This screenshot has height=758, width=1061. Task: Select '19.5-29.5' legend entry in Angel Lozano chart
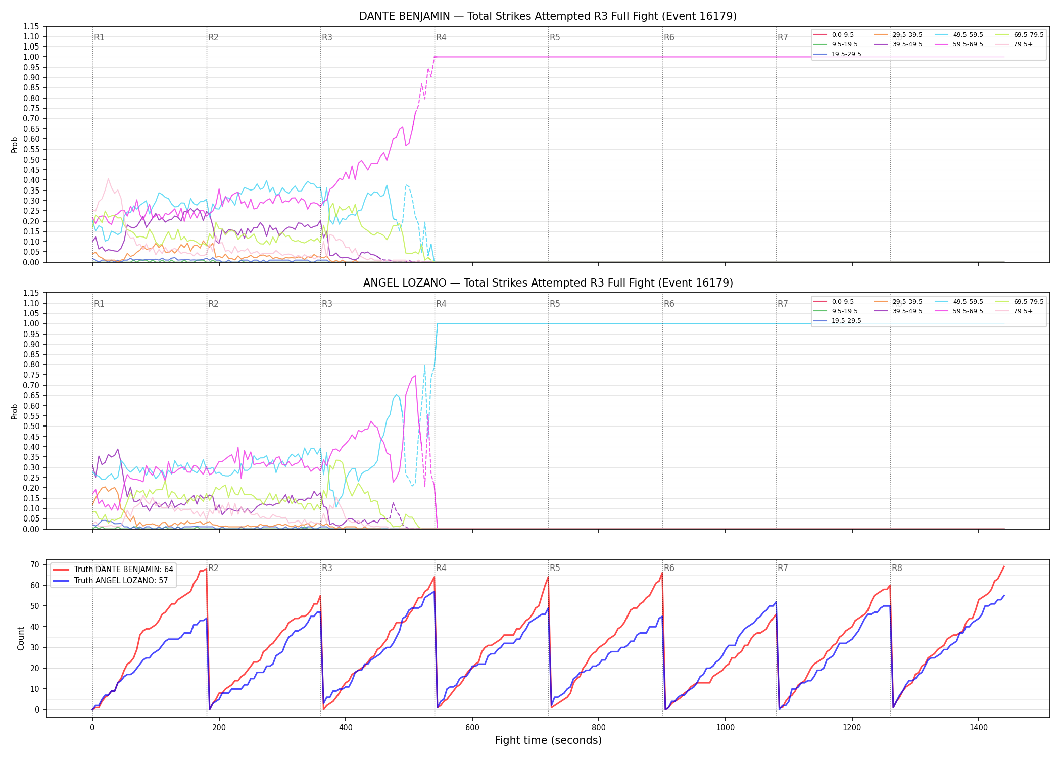(x=838, y=321)
